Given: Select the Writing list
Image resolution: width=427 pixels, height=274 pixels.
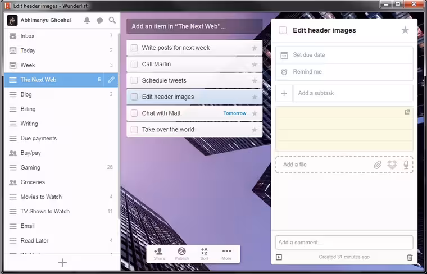Looking at the screenshot, I should pos(61,124).
